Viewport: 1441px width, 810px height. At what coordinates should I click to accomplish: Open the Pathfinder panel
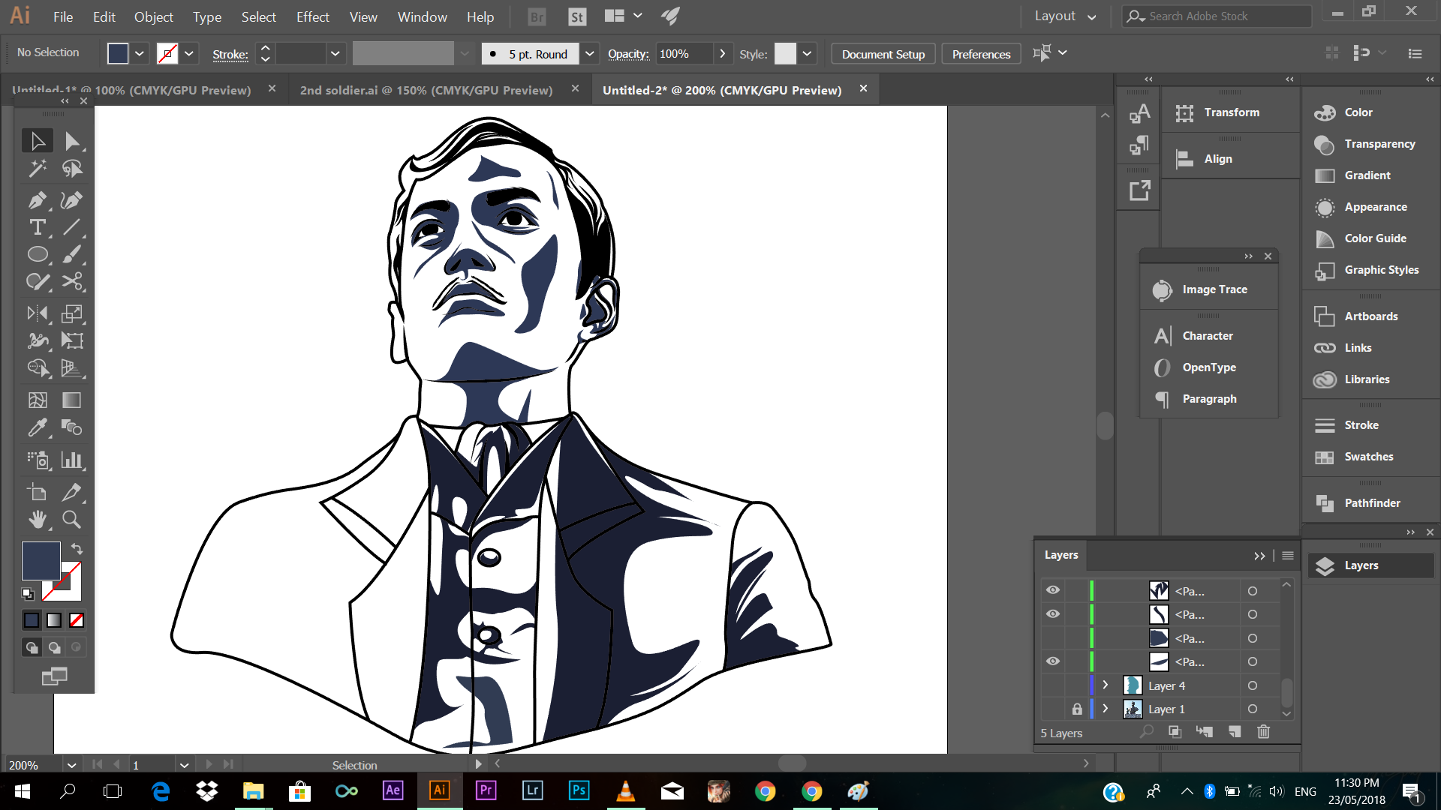1371,502
